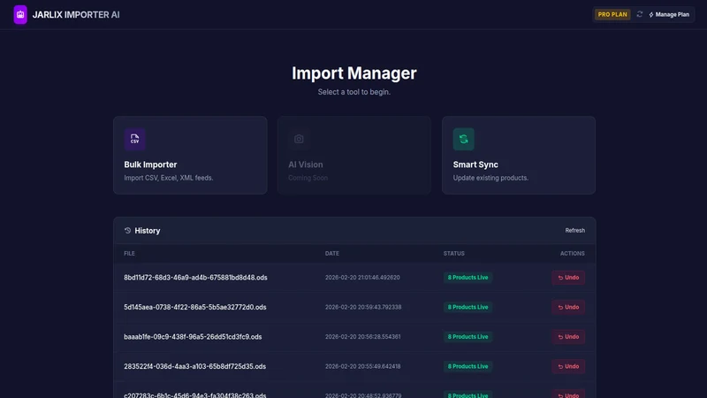Undo the baaab1fe import
The width and height of the screenshot is (707, 398).
568,337
